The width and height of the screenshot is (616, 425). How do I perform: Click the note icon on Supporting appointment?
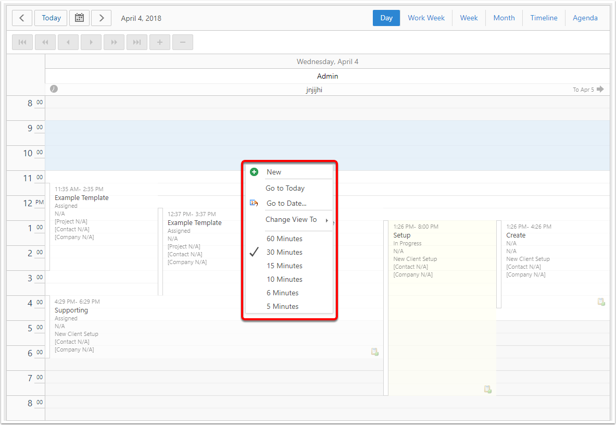point(375,352)
